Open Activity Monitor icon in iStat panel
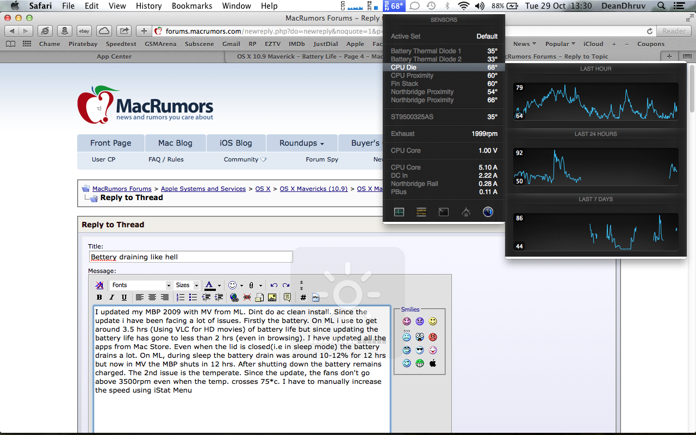 point(399,212)
